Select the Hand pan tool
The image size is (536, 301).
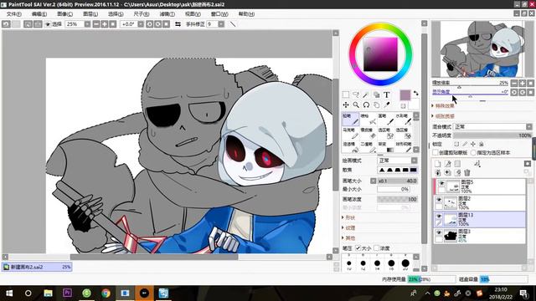376,105
